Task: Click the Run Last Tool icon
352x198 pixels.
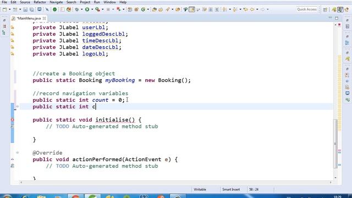Action: coord(97,9)
